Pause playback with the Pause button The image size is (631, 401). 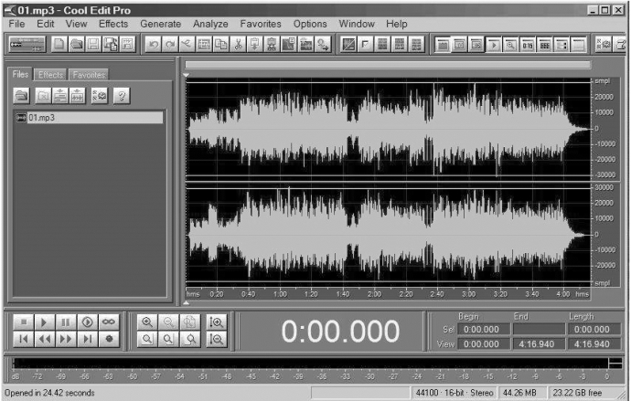(x=66, y=322)
